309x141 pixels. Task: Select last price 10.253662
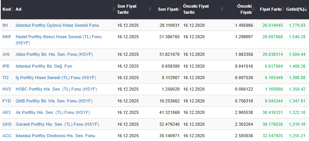pyautogui.click(x=169, y=101)
